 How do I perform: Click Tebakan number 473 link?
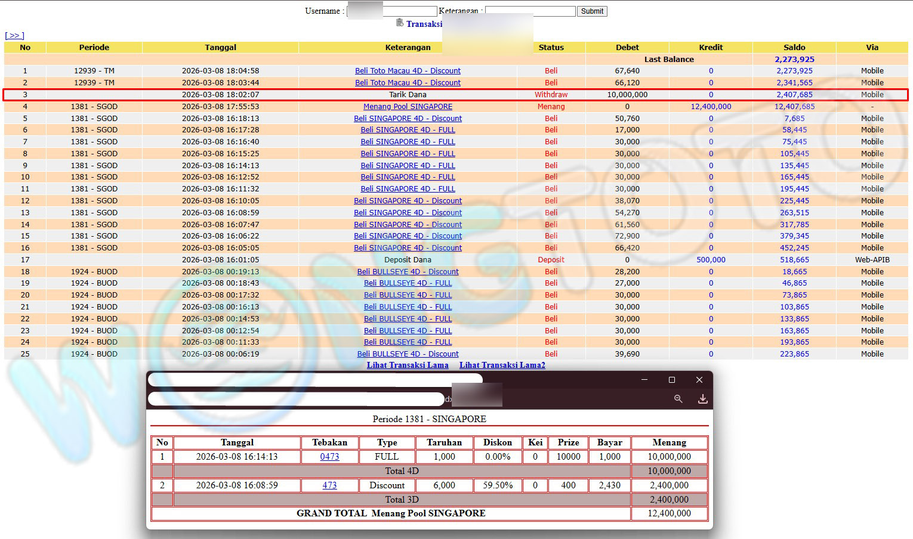coord(329,485)
